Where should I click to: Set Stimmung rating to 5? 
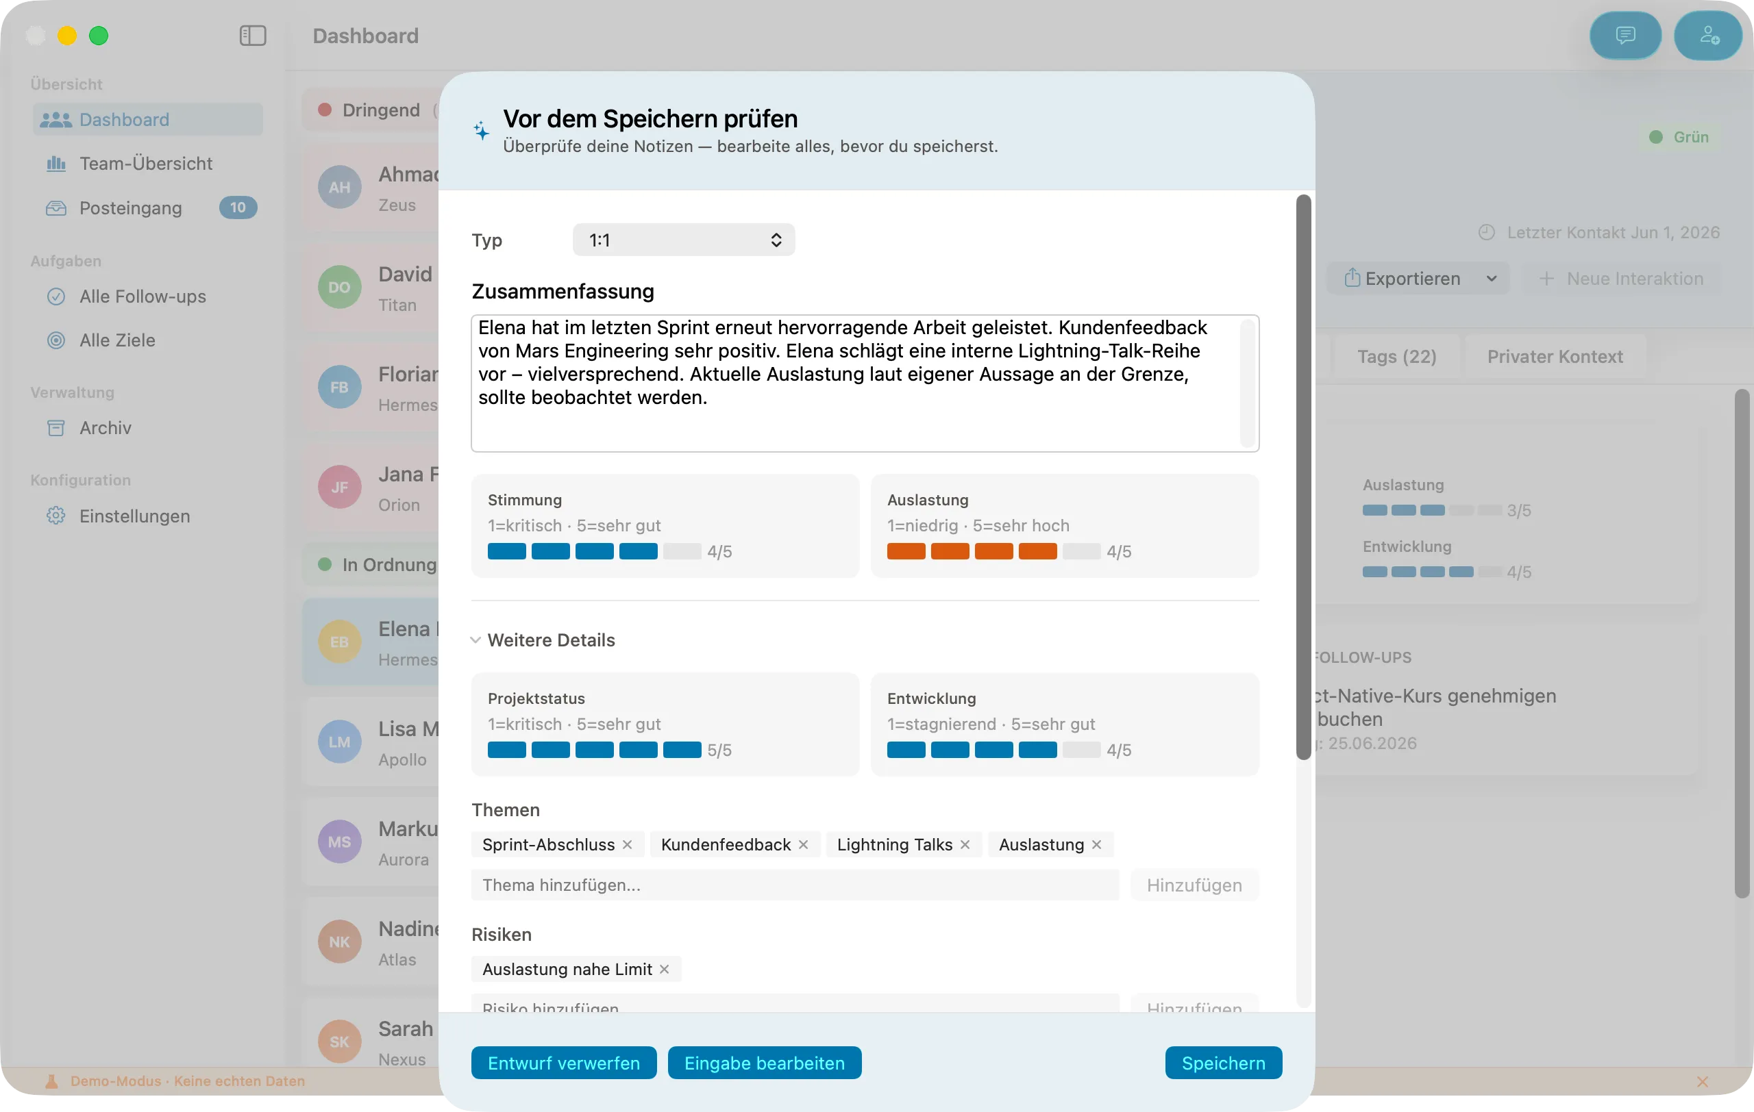[682, 552]
